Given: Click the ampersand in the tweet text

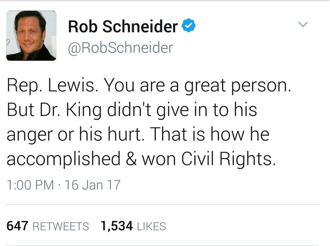Looking at the screenshot, I should [131, 159].
